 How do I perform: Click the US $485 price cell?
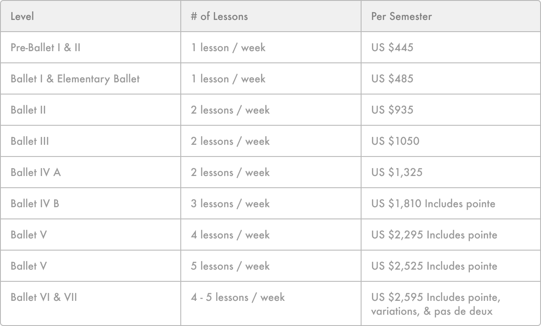point(392,79)
